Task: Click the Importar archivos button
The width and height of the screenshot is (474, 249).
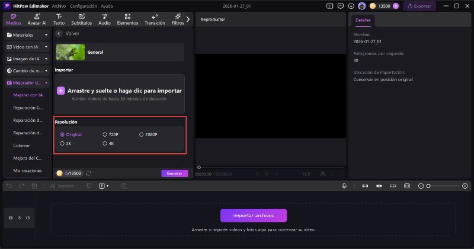Action: point(254,215)
